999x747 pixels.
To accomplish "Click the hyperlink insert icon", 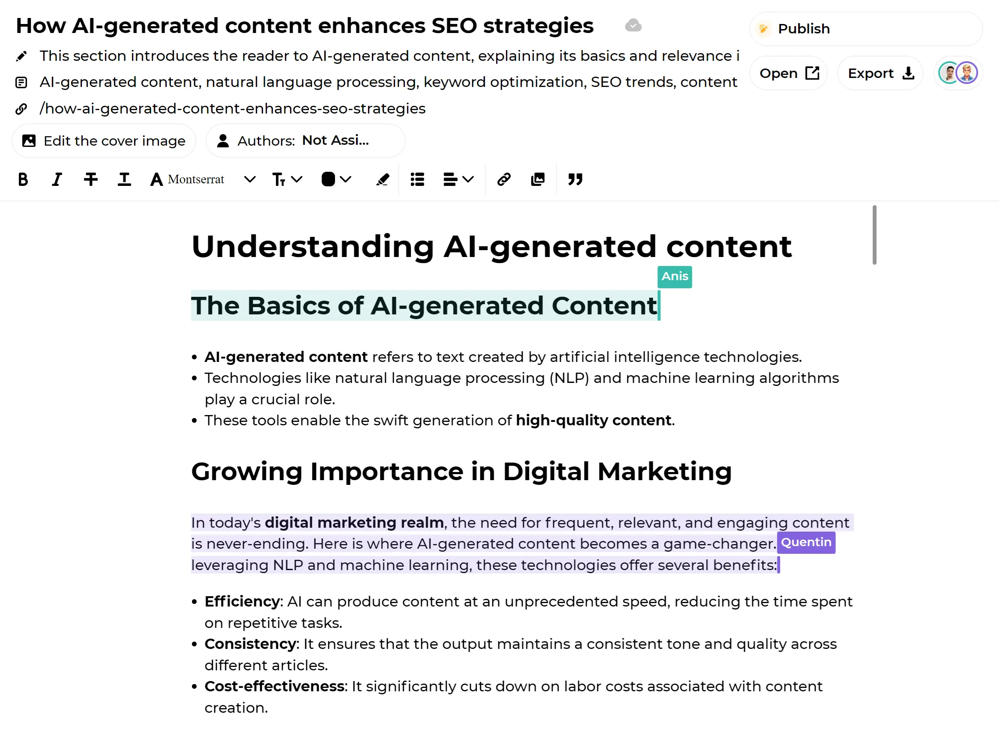I will pos(503,180).
